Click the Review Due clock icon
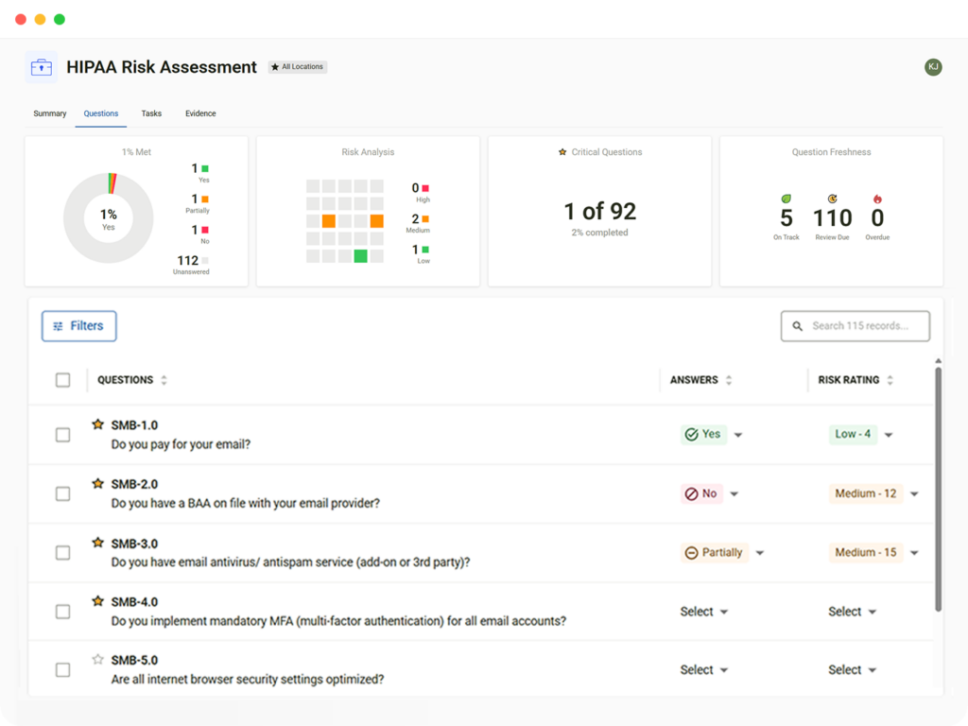968x726 pixels. (x=832, y=199)
